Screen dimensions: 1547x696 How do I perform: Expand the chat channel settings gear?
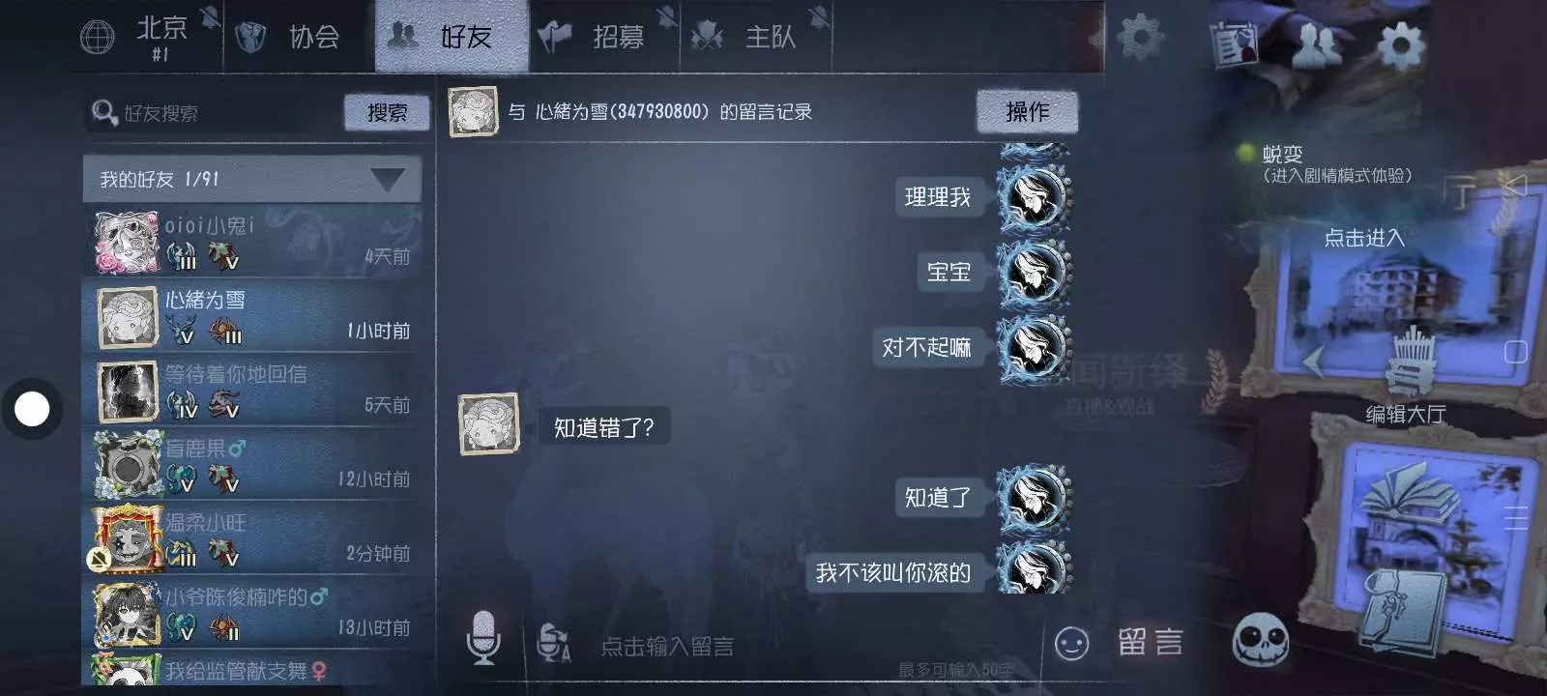pyautogui.click(x=1139, y=39)
